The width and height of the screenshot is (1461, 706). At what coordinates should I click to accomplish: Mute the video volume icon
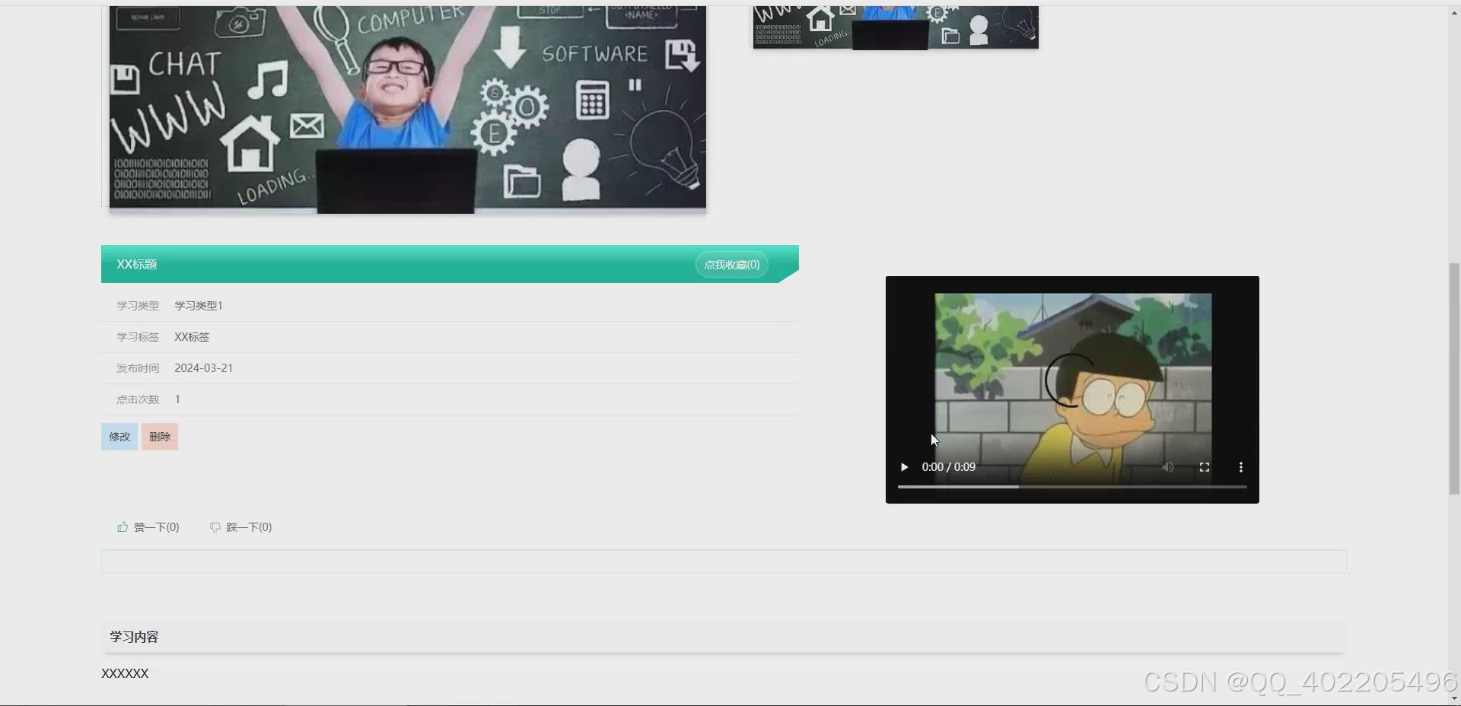pyautogui.click(x=1168, y=467)
